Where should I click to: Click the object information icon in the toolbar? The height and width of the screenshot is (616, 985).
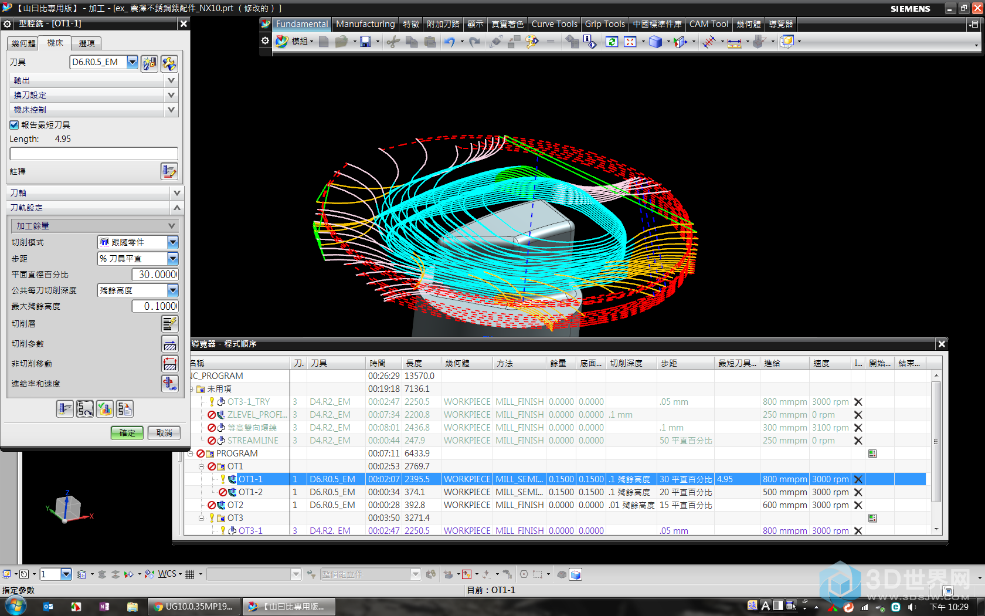pyautogui.click(x=590, y=42)
